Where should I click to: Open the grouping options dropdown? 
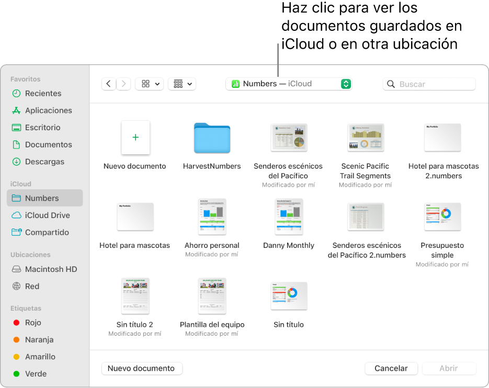[182, 84]
